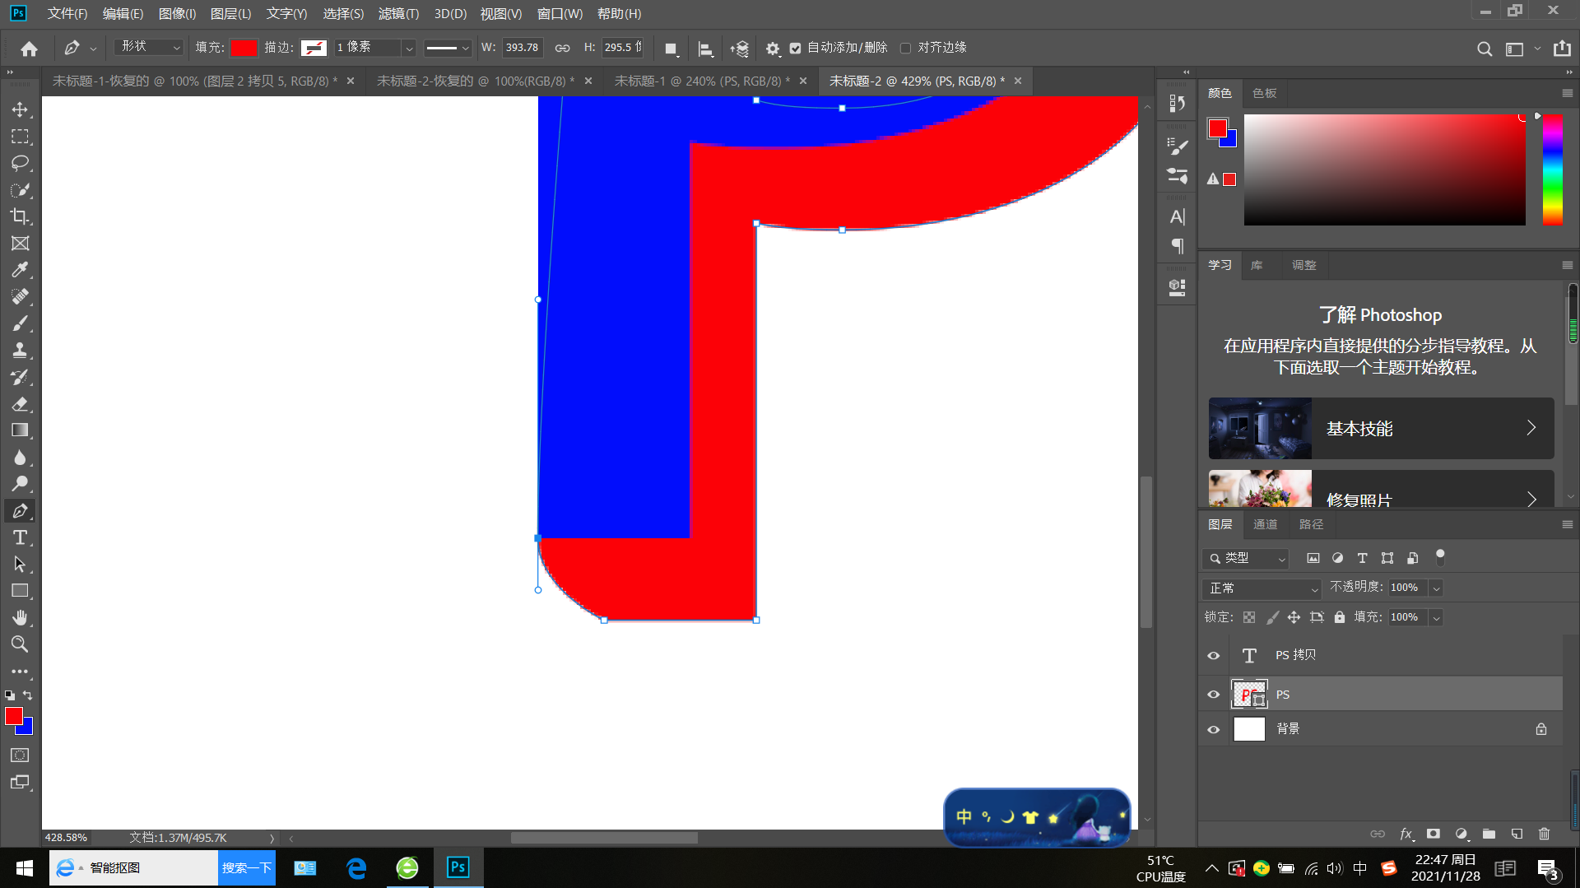Select the Eraser tool
1580x888 pixels.
point(20,404)
